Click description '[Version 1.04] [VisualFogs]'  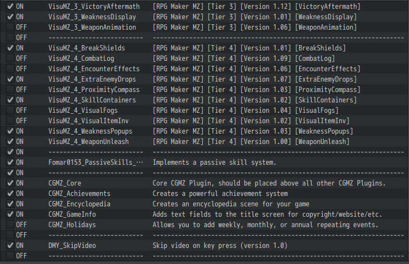[289, 111]
